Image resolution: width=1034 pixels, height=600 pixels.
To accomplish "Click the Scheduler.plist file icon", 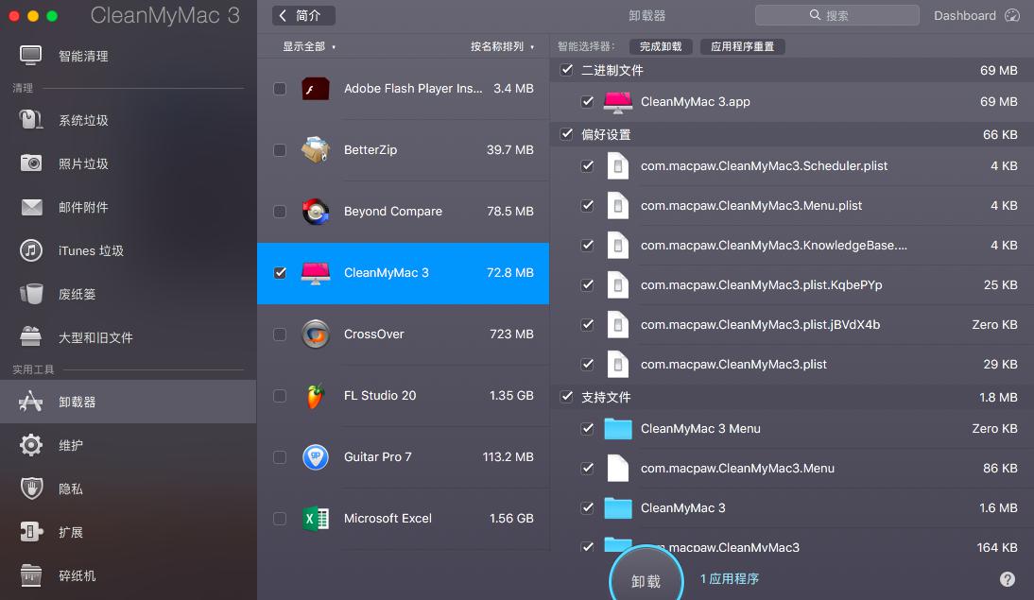I will click(618, 166).
